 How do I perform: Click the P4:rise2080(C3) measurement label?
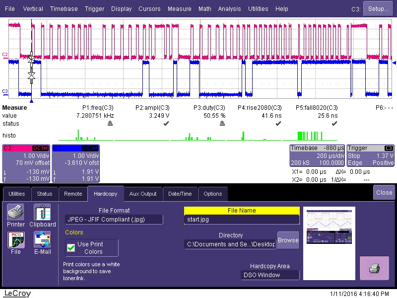260,108
